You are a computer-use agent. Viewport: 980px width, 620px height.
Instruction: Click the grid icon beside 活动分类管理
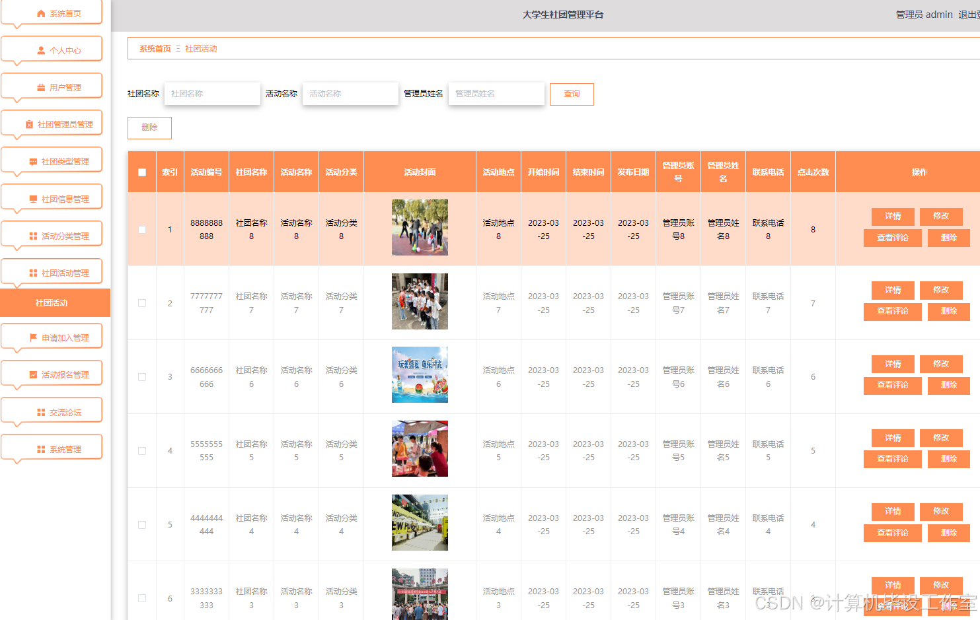tap(33, 236)
